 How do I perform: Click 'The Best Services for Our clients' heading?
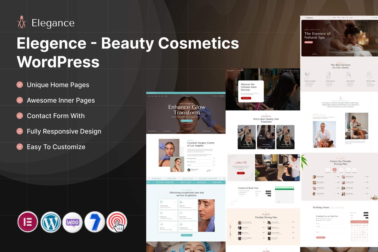click(x=341, y=66)
